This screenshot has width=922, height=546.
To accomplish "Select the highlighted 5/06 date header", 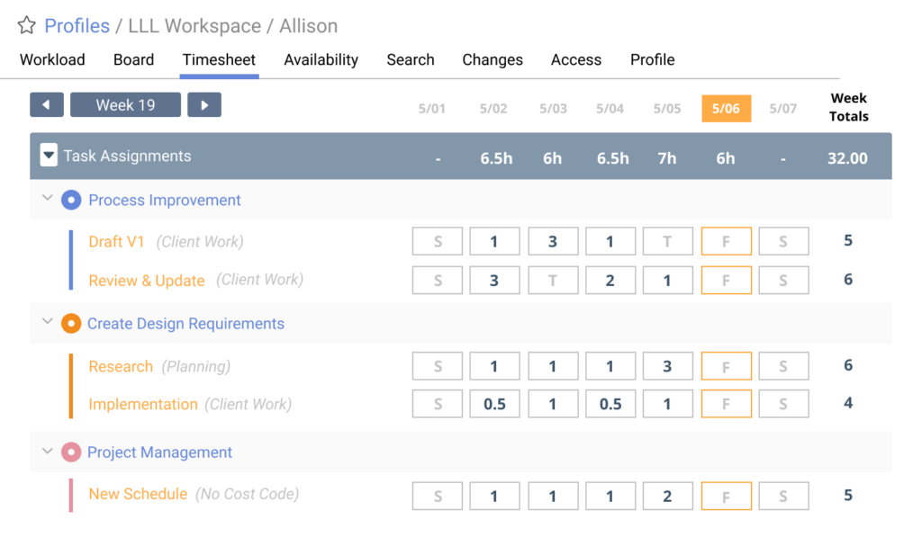I will [x=726, y=109].
